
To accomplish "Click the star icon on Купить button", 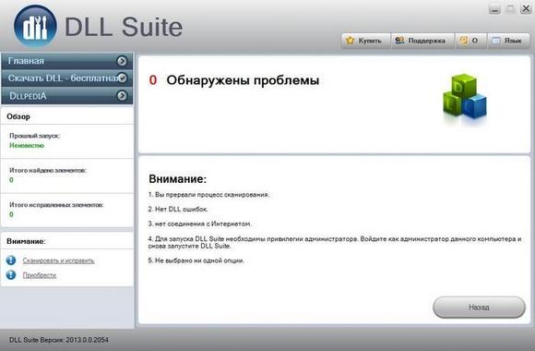I will click(x=351, y=41).
